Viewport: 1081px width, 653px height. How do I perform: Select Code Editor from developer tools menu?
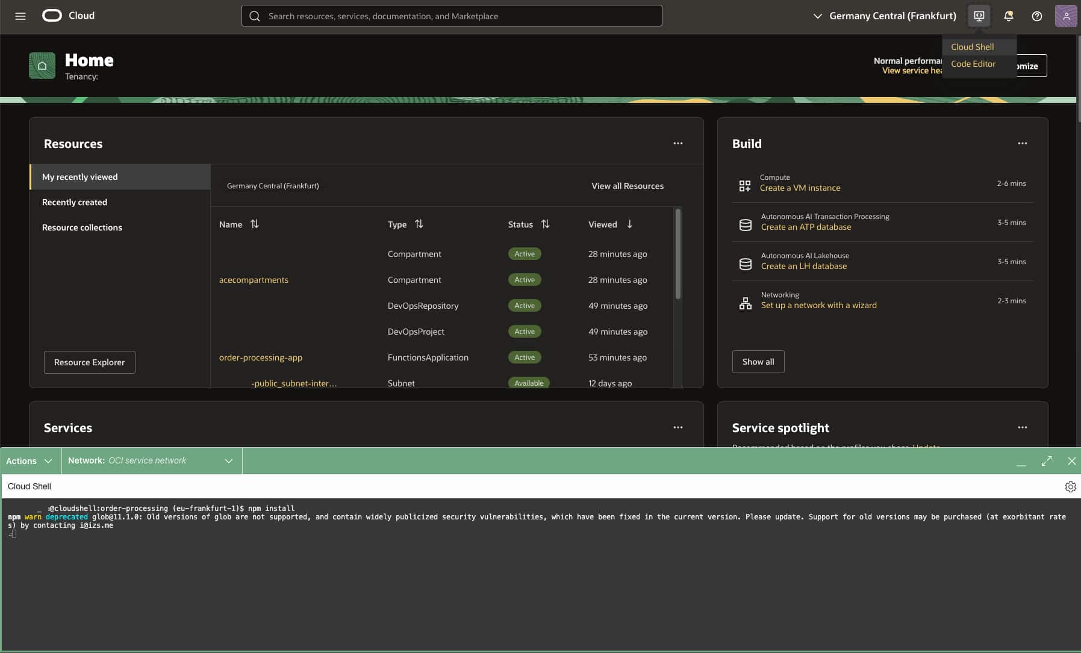pos(973,64)
